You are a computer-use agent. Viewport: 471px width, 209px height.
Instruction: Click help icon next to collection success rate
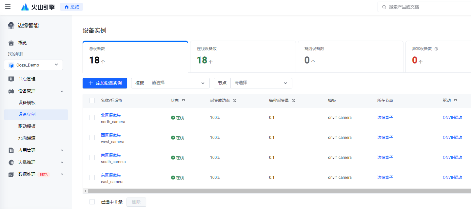234,101
